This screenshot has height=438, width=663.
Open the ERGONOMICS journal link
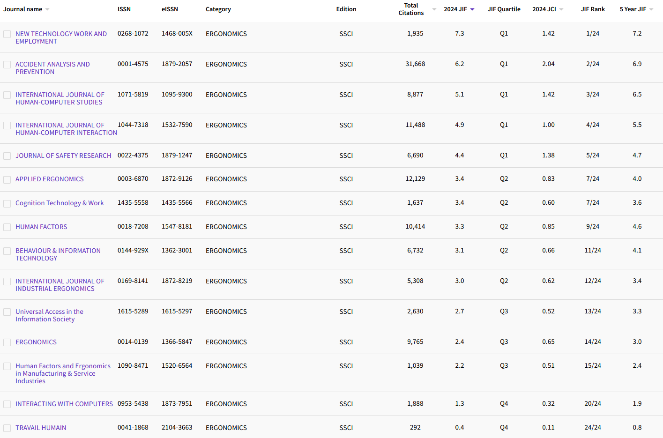[36, 342]
